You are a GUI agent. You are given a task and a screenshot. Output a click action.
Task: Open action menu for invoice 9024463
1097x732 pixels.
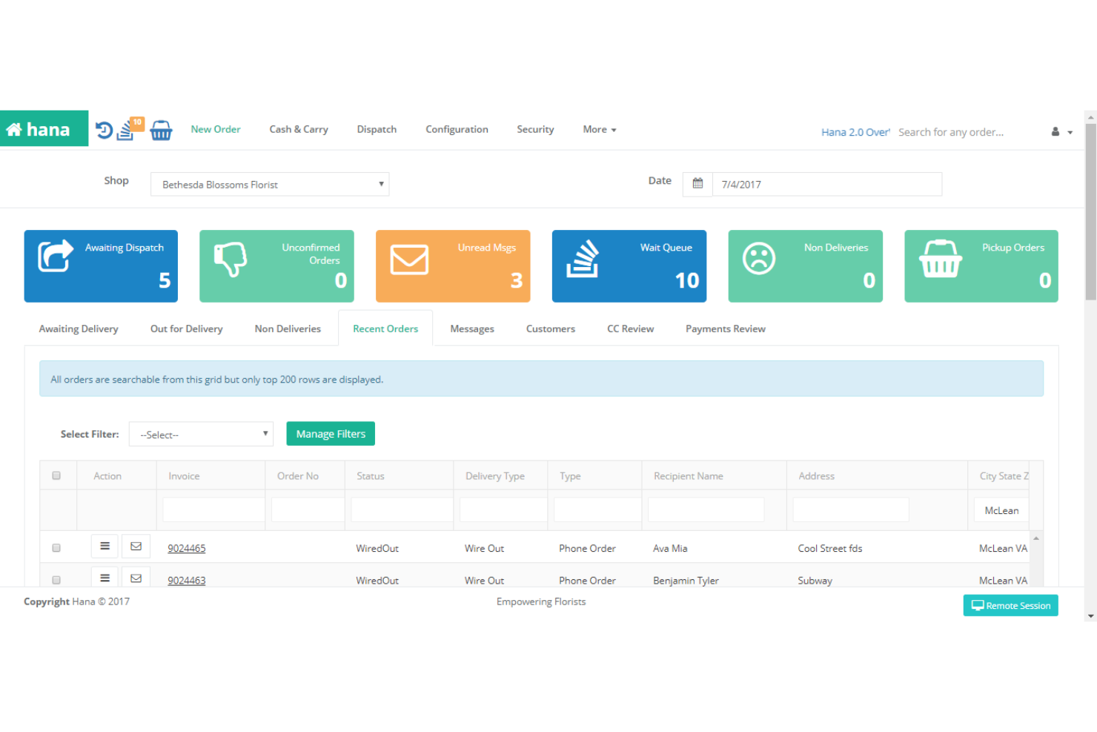(x=105, y=578)
